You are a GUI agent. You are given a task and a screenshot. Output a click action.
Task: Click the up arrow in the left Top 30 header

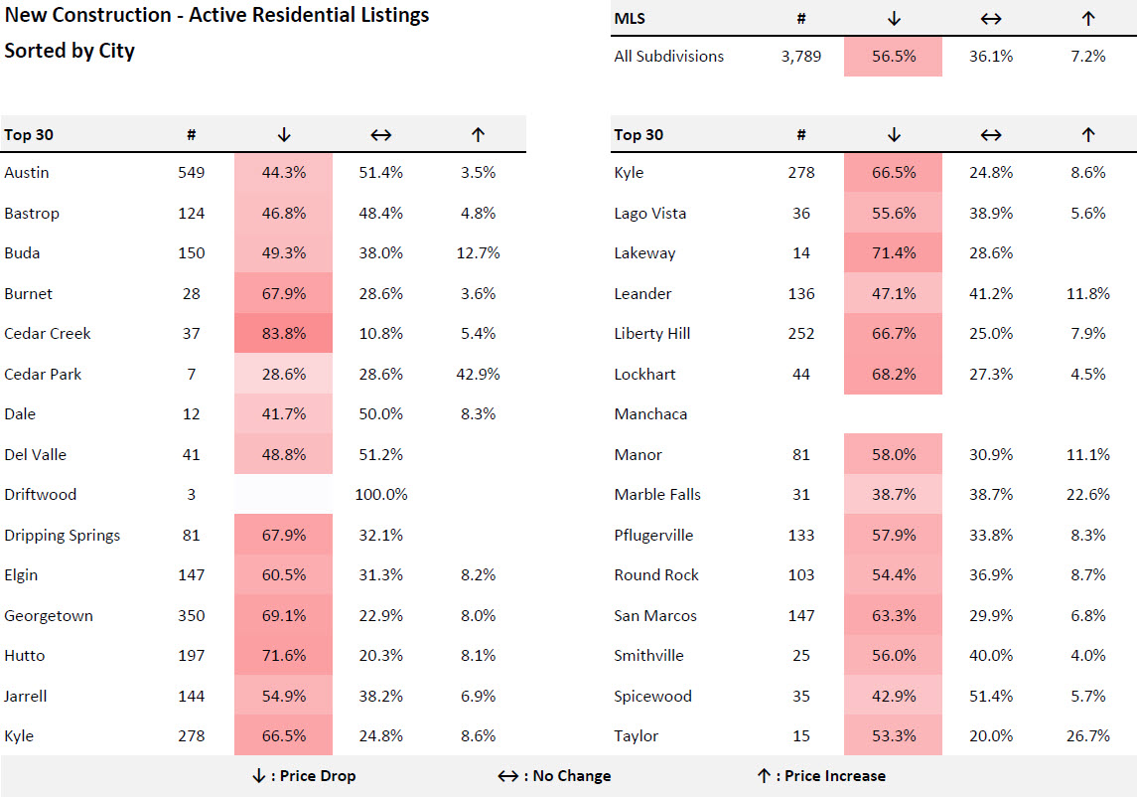tap(478, 135)
